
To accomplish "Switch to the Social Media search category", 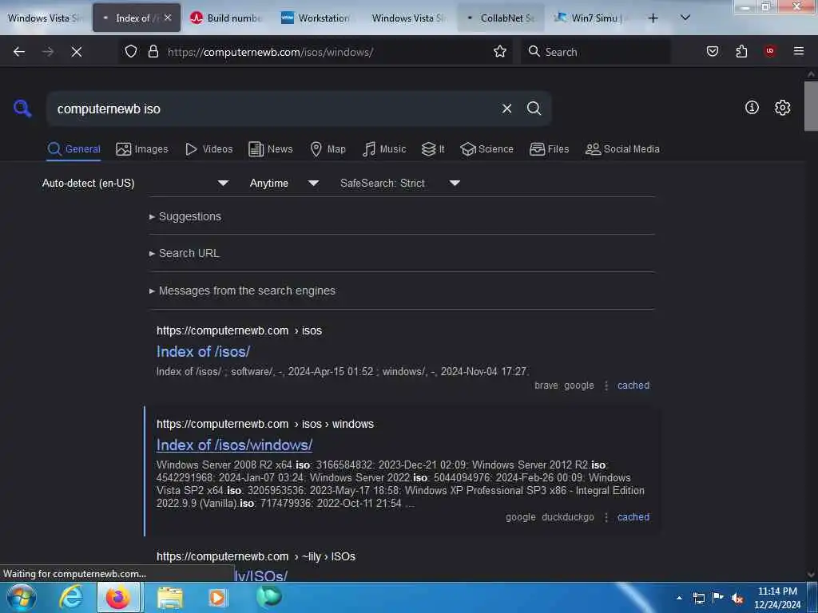I will tap(622, 149).
